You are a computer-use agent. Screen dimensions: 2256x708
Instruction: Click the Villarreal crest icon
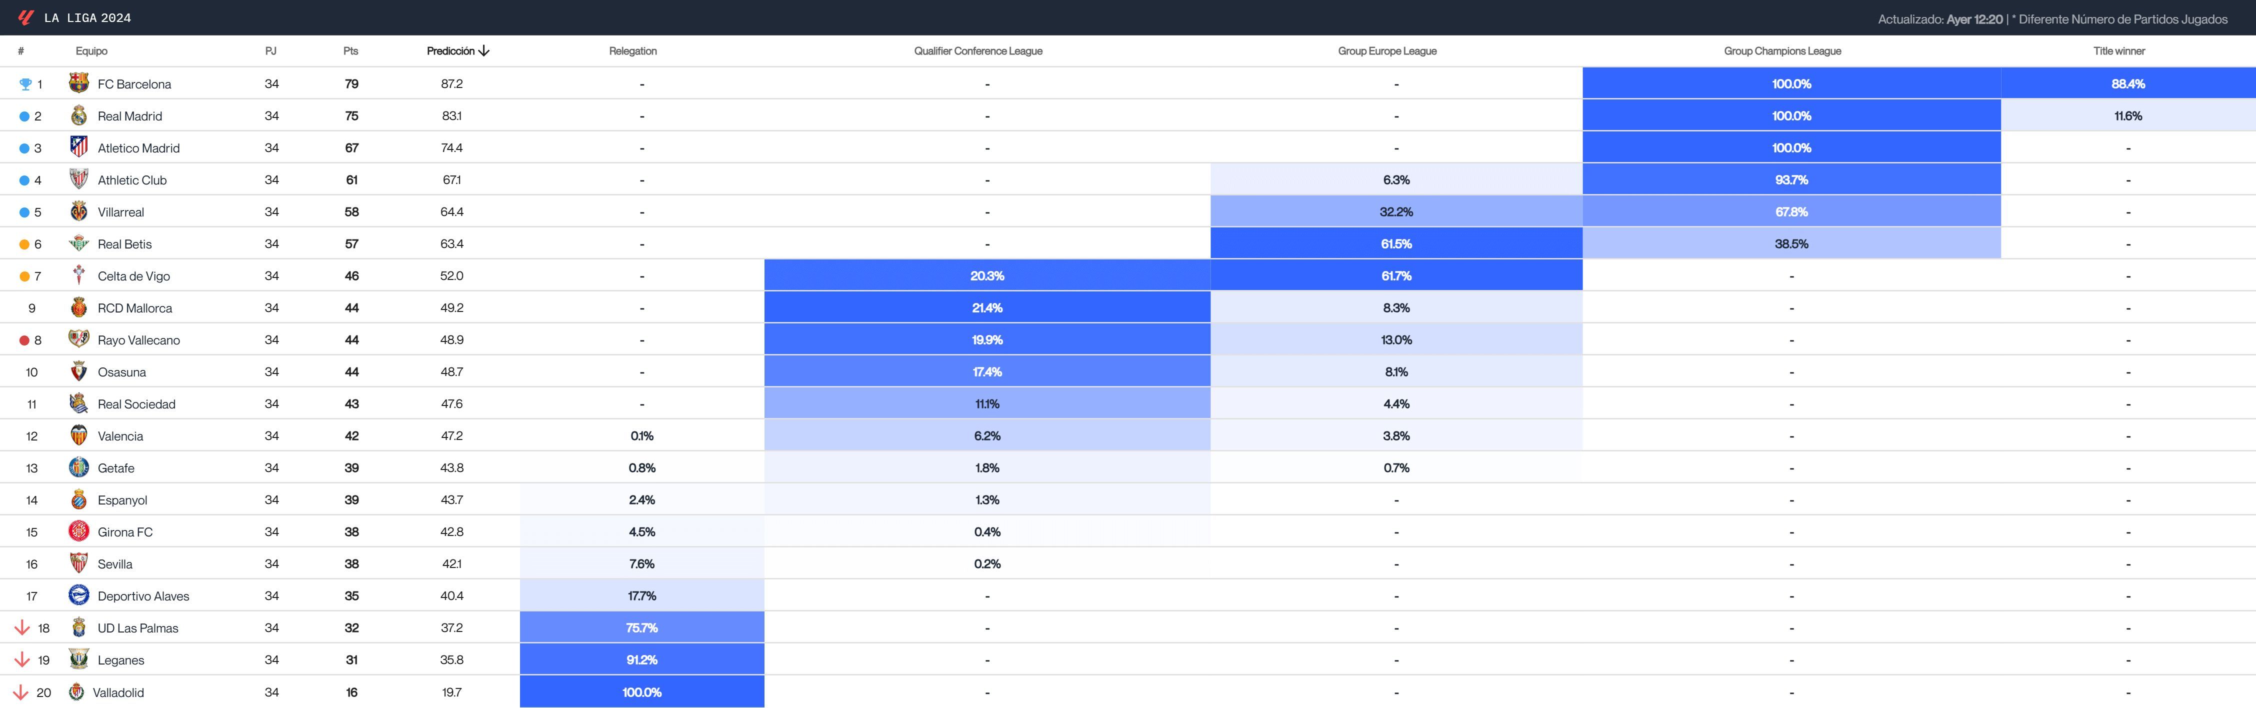click(x=79, y=211)
